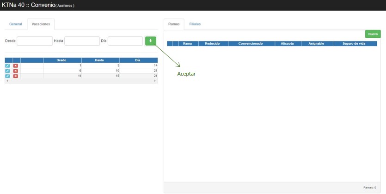This screenshot has width=386, height=194.
Task: Focus the Desde input field
Action: 35,41
